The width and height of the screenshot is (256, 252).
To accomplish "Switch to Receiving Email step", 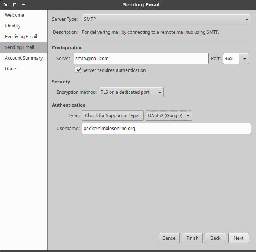I will (x=21, y=37).
